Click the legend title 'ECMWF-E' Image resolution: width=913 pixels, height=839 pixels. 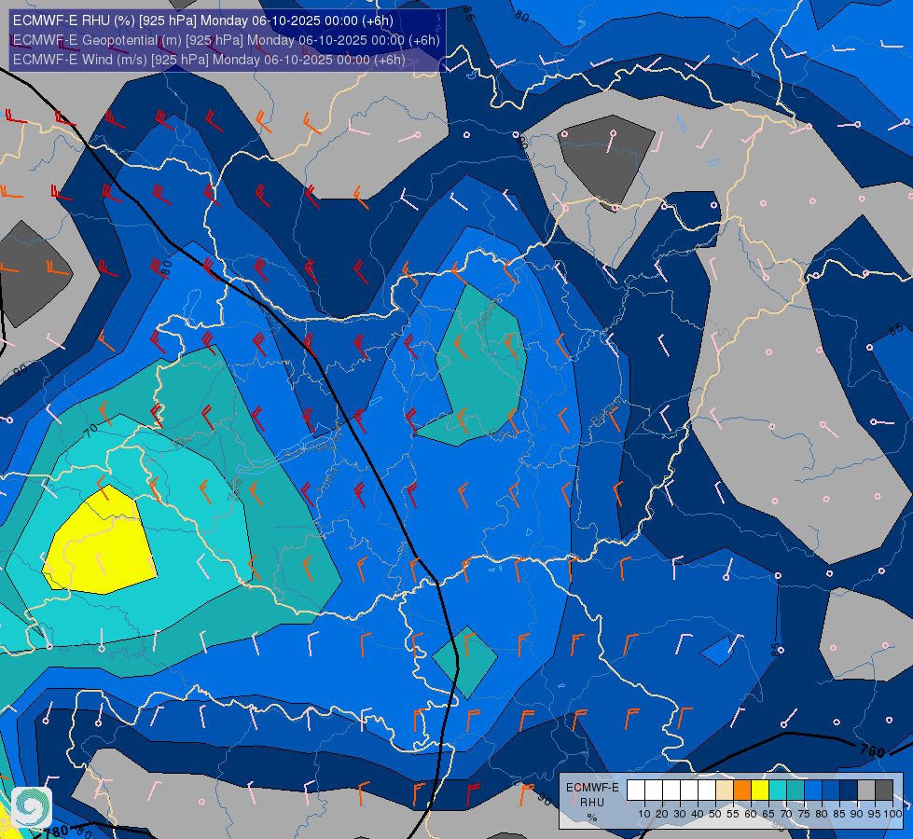coord(592,787)
